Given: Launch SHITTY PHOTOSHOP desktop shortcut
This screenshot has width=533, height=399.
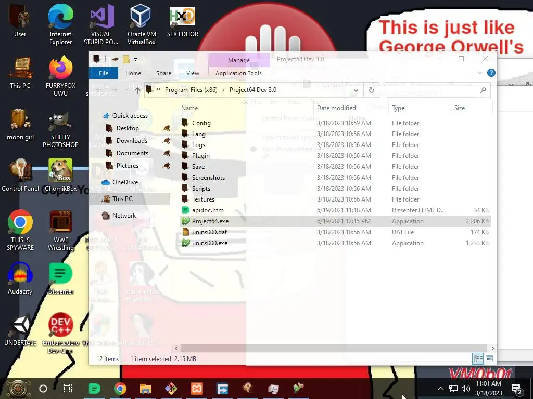Looking at the screenshot, I should (x=60, y=128).
